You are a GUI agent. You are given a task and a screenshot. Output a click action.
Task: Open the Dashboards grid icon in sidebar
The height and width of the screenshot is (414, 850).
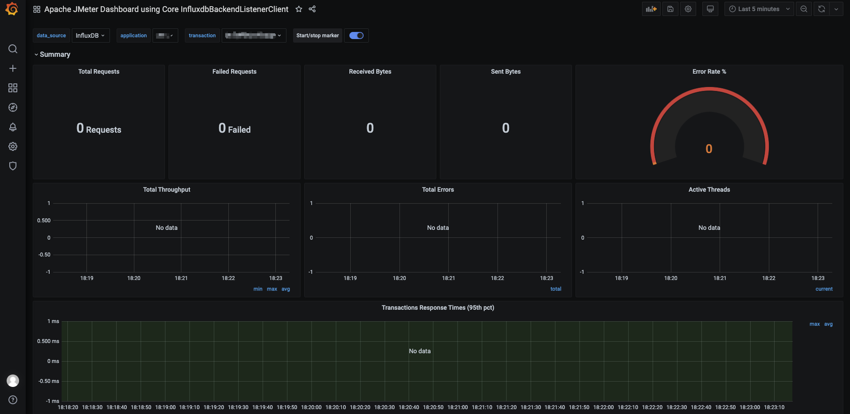(x=13, y=88)
